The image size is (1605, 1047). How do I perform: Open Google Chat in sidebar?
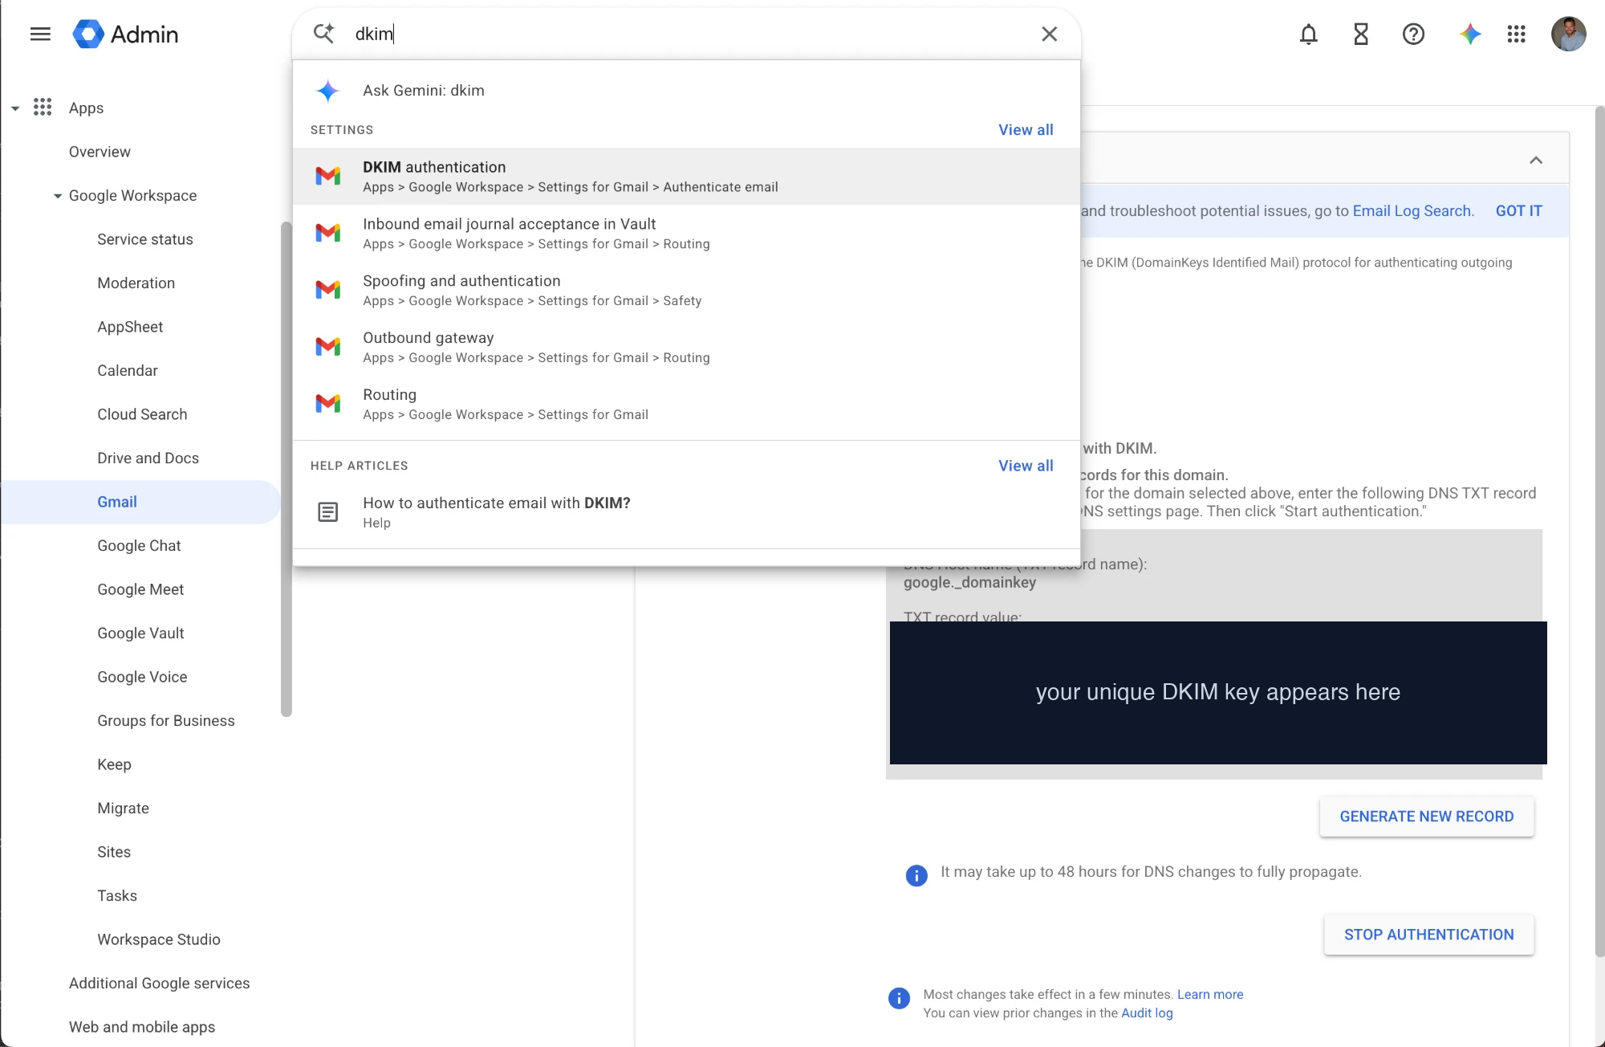click(x=139, y=546)
